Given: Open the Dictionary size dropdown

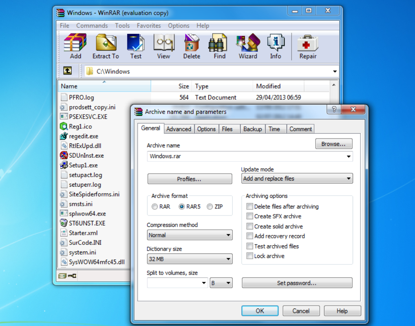Looking at the screenshot, I should pyautogui.click(x=190, y=259).
